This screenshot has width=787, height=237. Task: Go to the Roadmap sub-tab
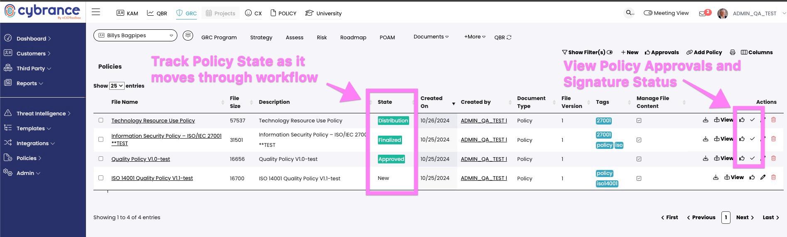point(353,37)
